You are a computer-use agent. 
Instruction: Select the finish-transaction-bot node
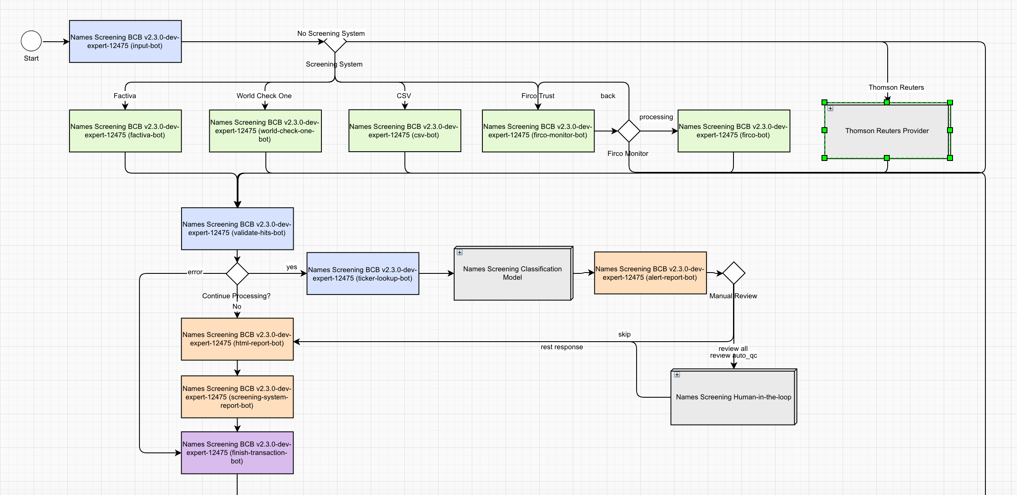click(x=237, y=453)
